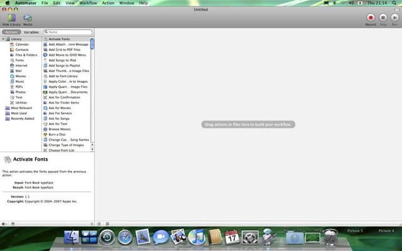Click the actions list scrollbar thumb
This screenshot has width=402, height=251.
coord(92,43)
